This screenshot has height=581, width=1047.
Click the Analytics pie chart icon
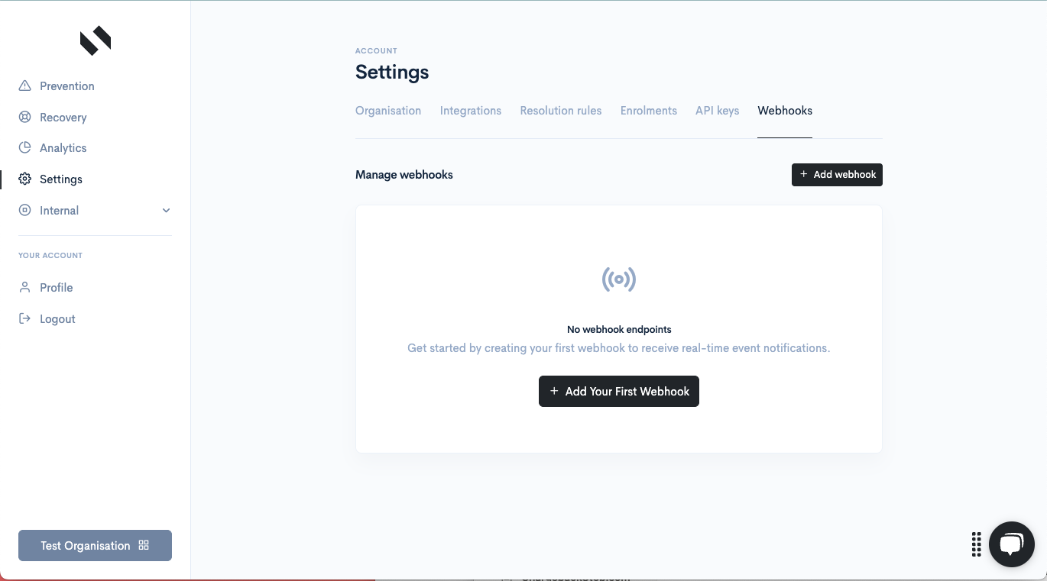pyautogui.click(x=25, y=148)
